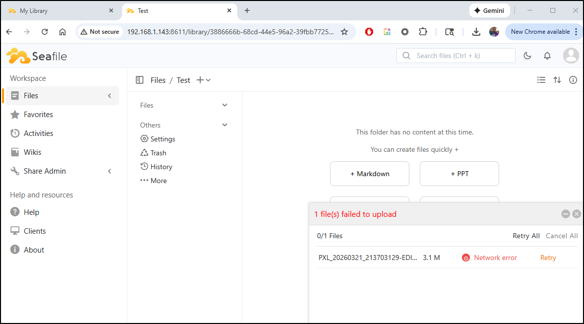Click the Search files input field
The width and height of the screenshot is (584, 324).
click(461, 56)
